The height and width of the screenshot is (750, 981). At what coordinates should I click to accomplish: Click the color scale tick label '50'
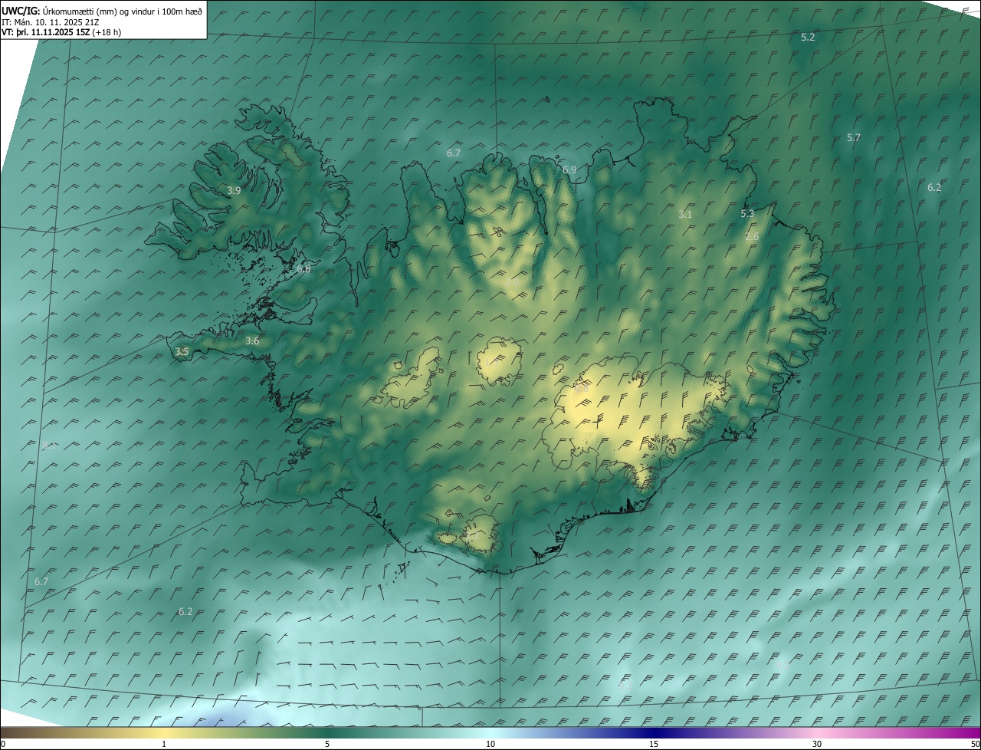pyautogui.click(x=974, y=744)
